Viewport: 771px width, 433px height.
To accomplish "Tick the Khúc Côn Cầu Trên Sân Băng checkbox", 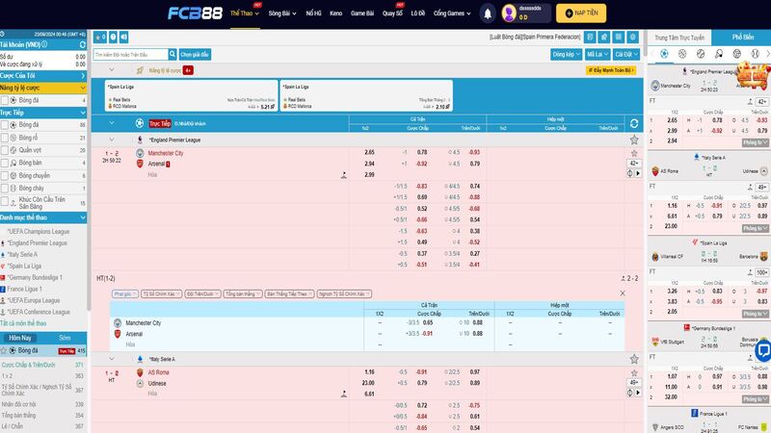I will (5, 202).
